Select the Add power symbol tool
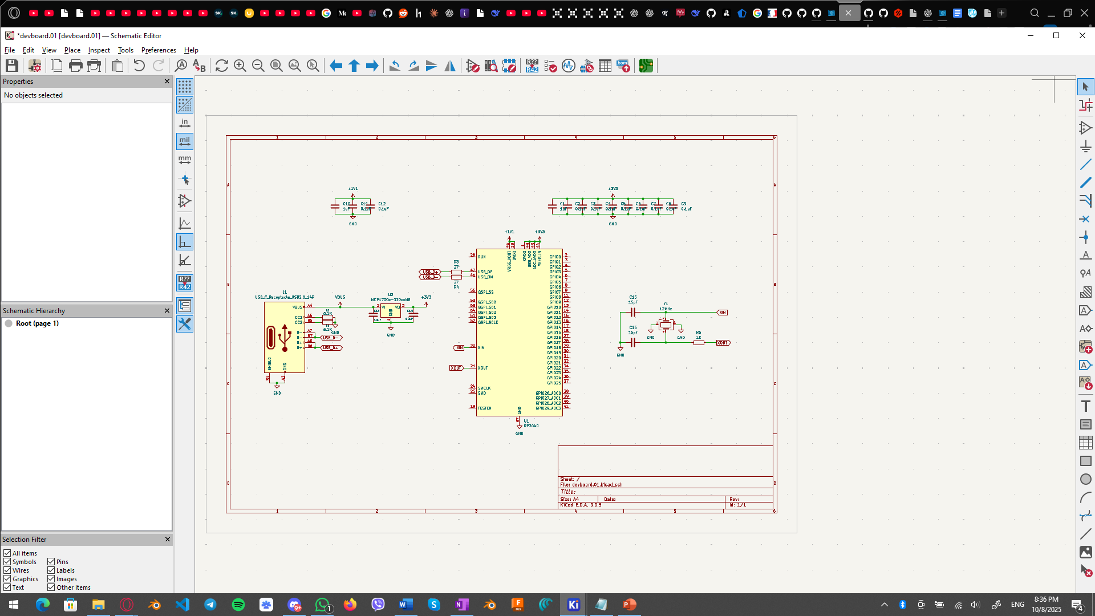 point(1085,147)
